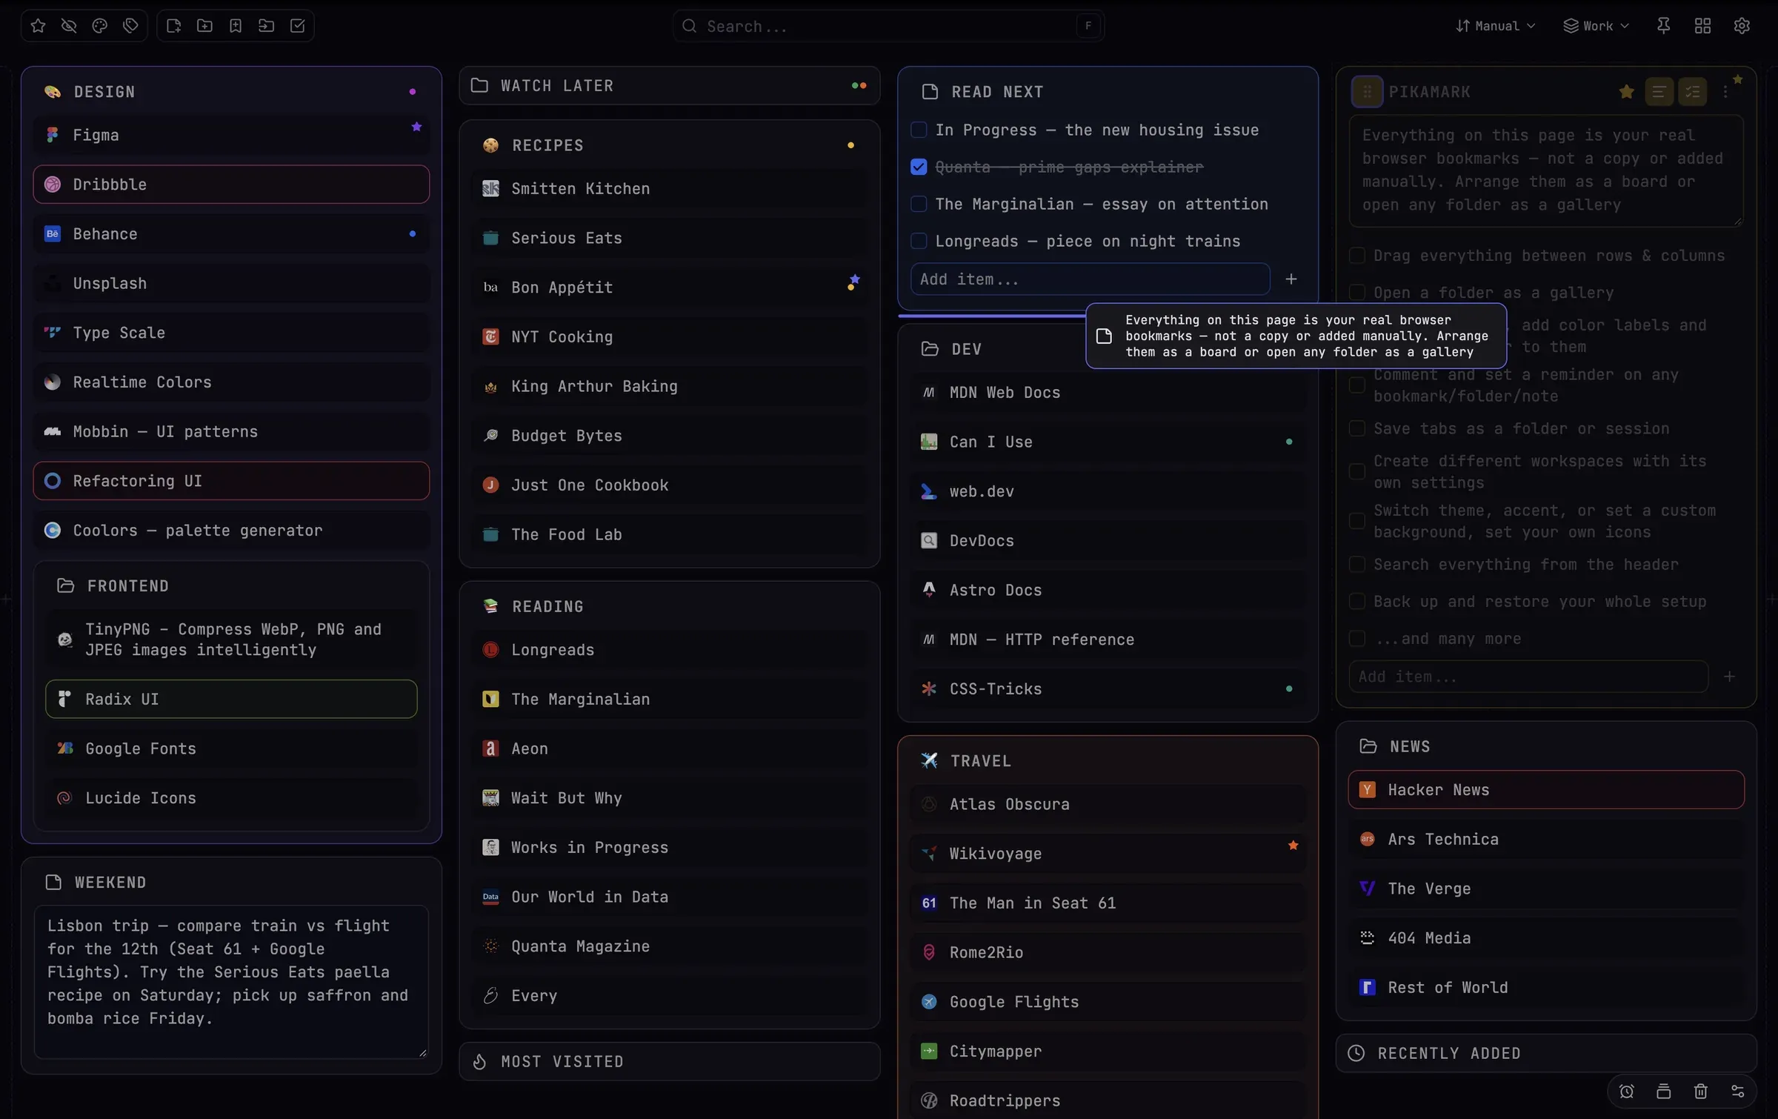Click the blue color label on Behance

click(413, 234)
